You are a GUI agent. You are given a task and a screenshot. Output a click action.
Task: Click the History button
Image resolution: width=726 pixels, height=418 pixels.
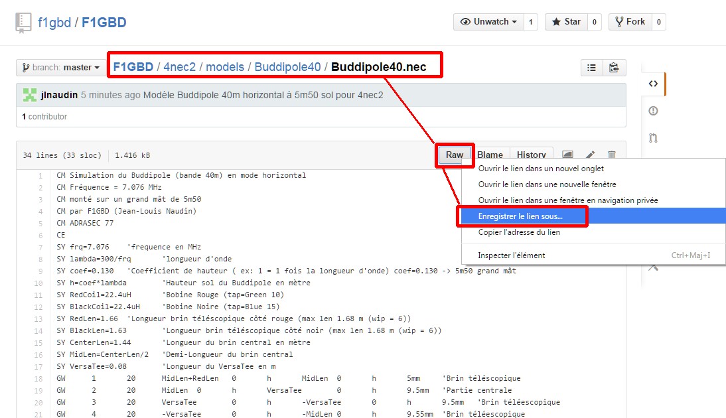click(x=531, y=155)
